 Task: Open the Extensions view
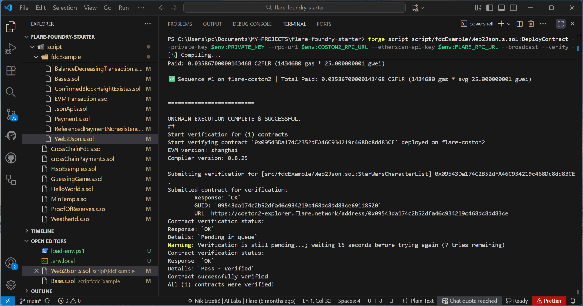11,70
